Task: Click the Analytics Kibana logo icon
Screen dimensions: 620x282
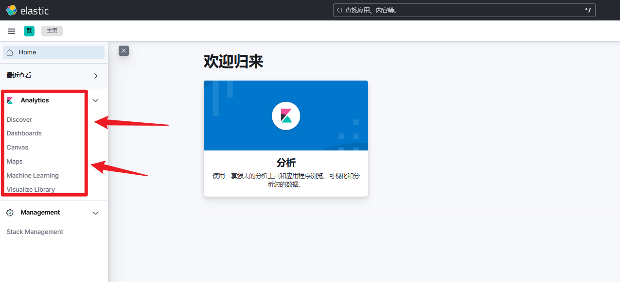Action: pyautogui.click(x=10, y=100)
